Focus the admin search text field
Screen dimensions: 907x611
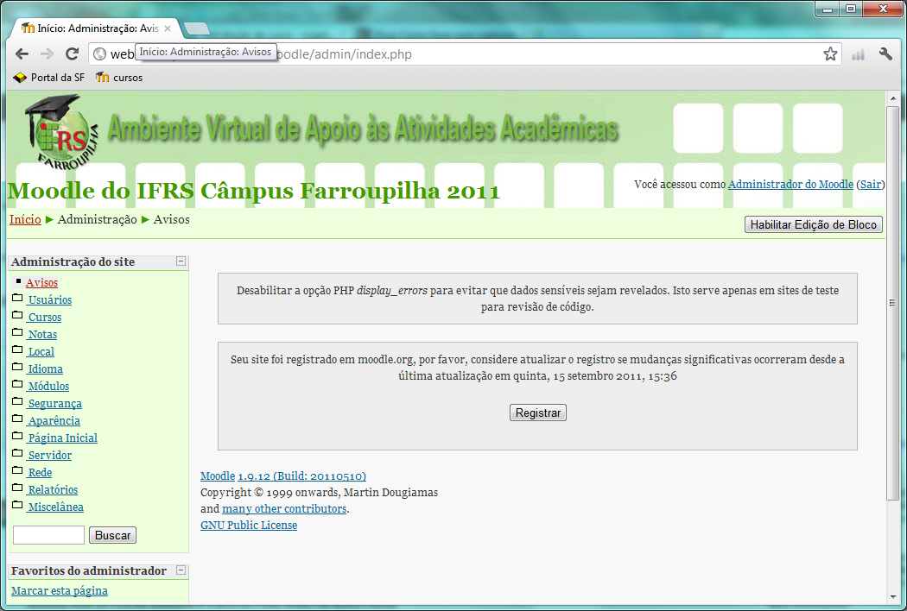pyautogui.click(x=48, y=535)
